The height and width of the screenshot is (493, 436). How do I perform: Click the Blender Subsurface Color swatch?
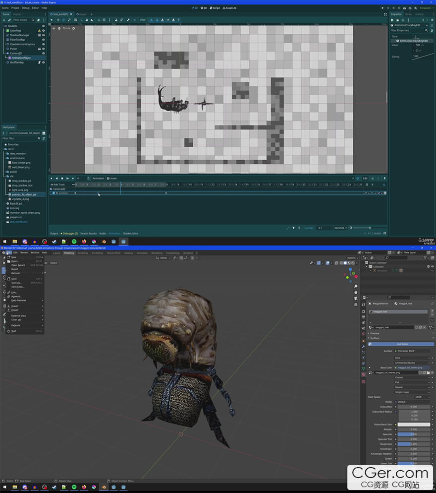click(x=414, y=425)
